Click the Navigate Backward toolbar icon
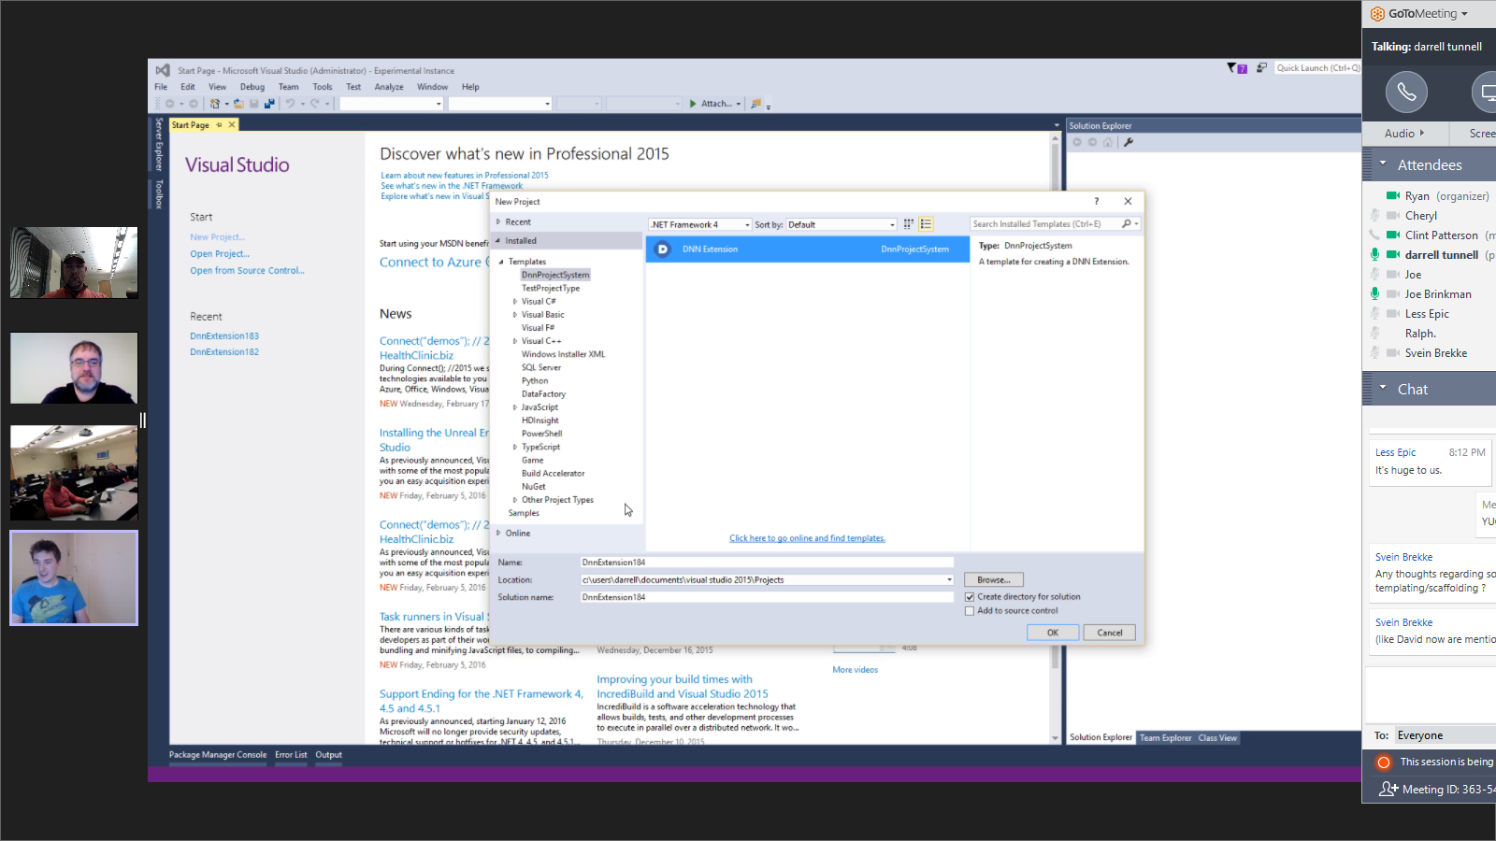Screen dimensions: 1496x841 coord(169,104)
